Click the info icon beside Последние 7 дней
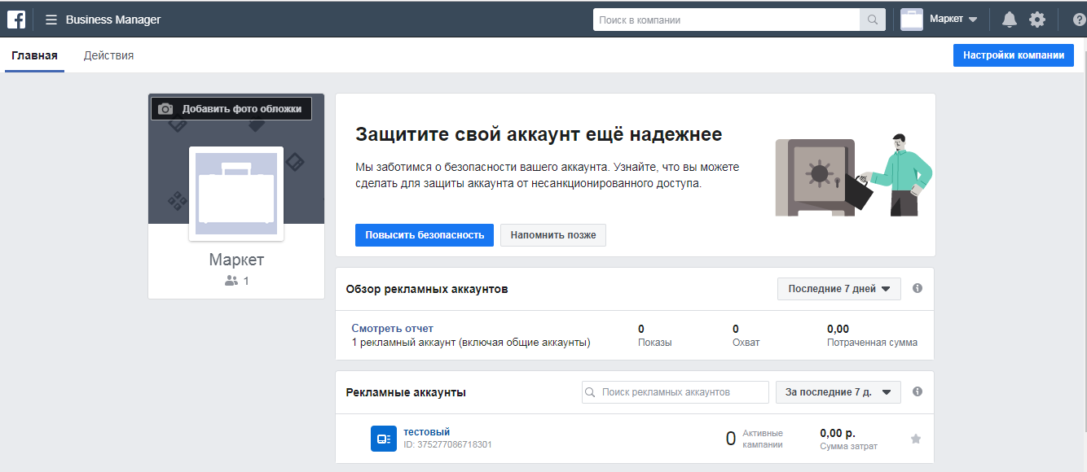The image size is (1087, 472). pyautogui.click(x=918, y=288)
